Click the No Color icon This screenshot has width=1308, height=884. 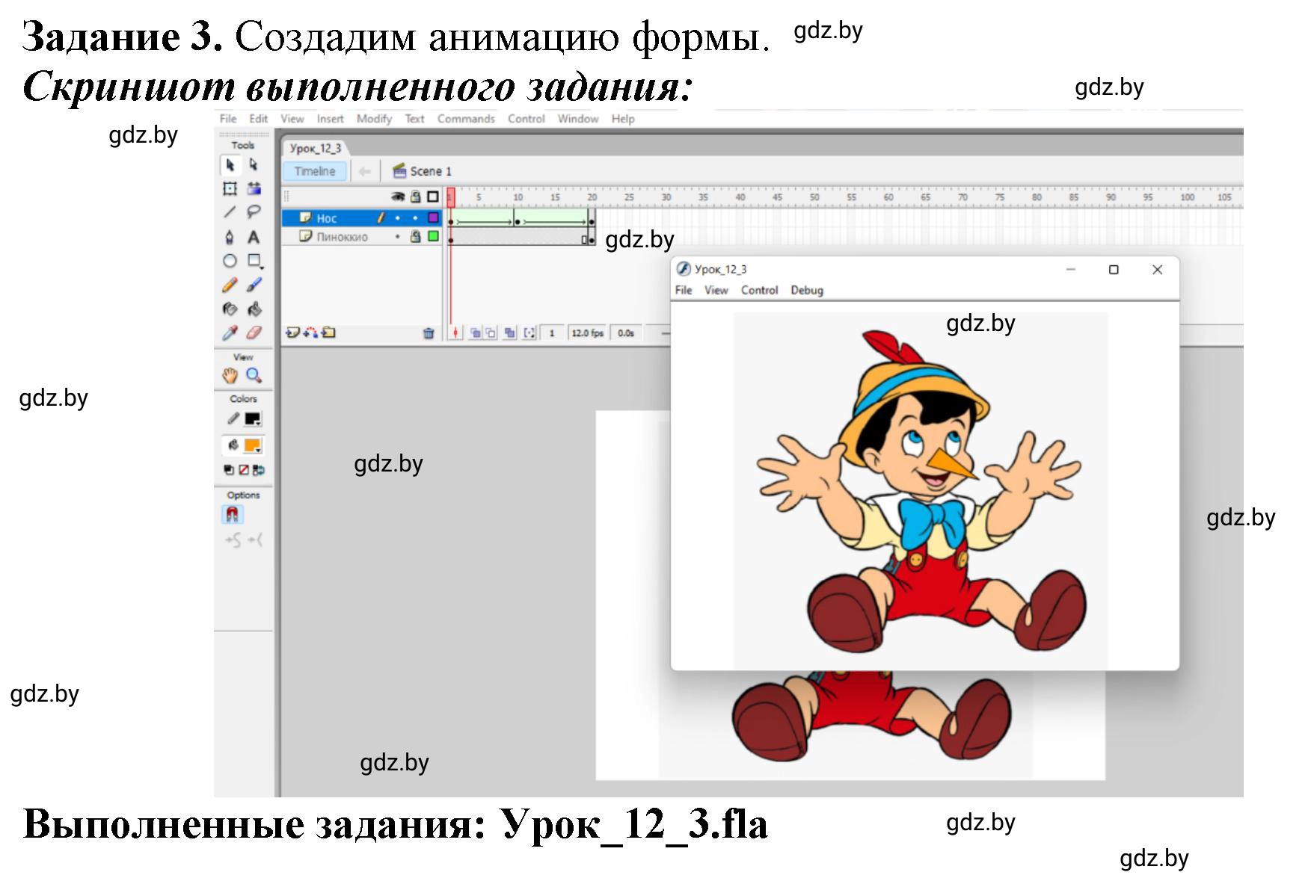[x=244, y=470]
